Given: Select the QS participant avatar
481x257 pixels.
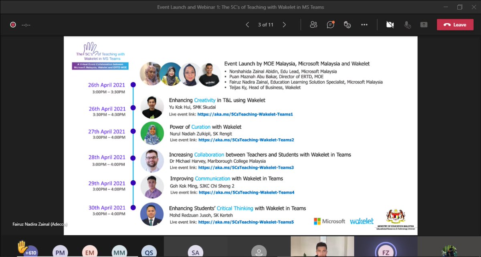Looking at the screenshot, I should click(x=149, y=252).
